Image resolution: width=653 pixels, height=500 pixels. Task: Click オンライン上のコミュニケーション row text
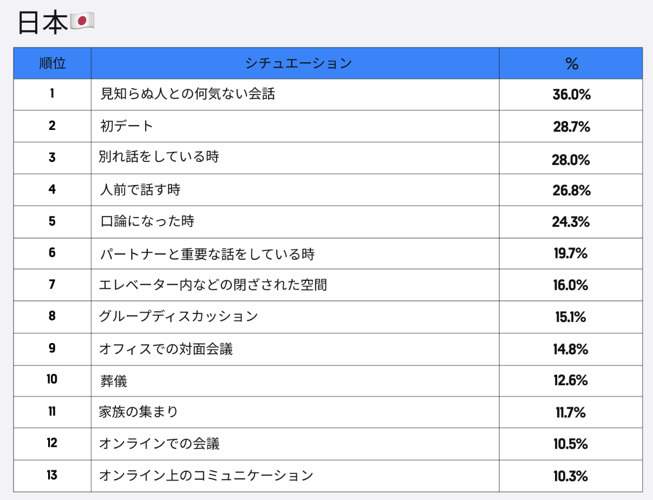point(206,476)
